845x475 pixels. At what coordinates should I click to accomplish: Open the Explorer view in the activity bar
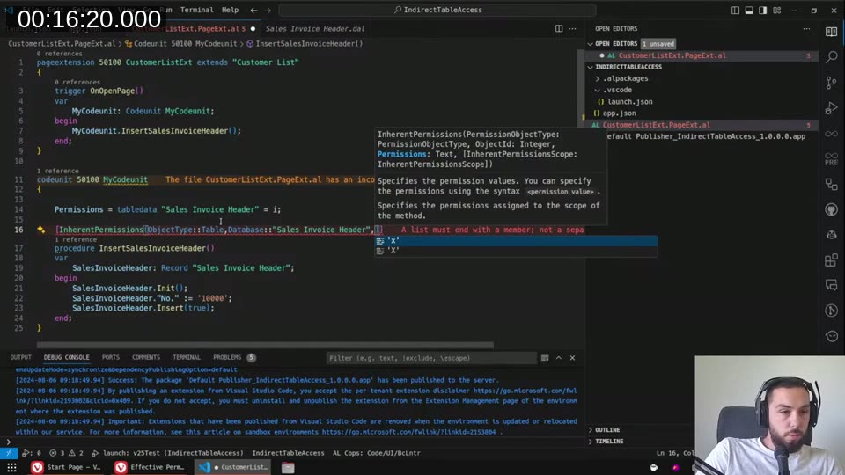pos(831,32)
